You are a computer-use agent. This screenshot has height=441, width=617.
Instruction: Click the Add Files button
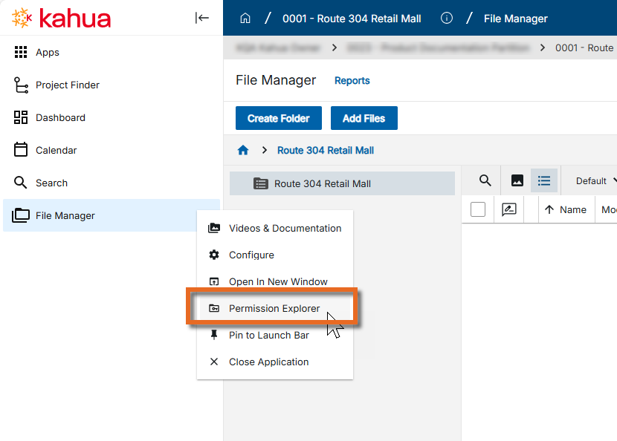364,118
